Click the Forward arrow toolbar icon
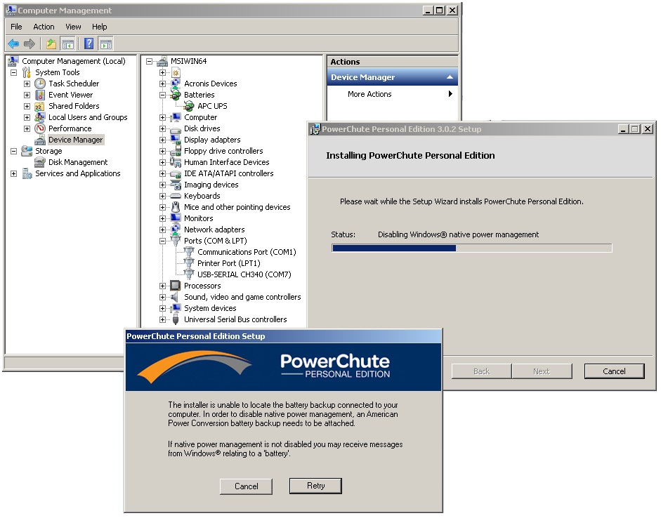Viewport: 661px width, 518px height. [29, 44]
